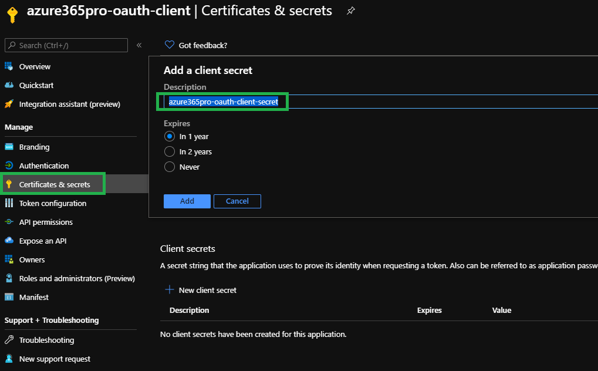598x371 pixels.
Task: Select Certificates & secrets in the menu
Action: click(55, 184)
